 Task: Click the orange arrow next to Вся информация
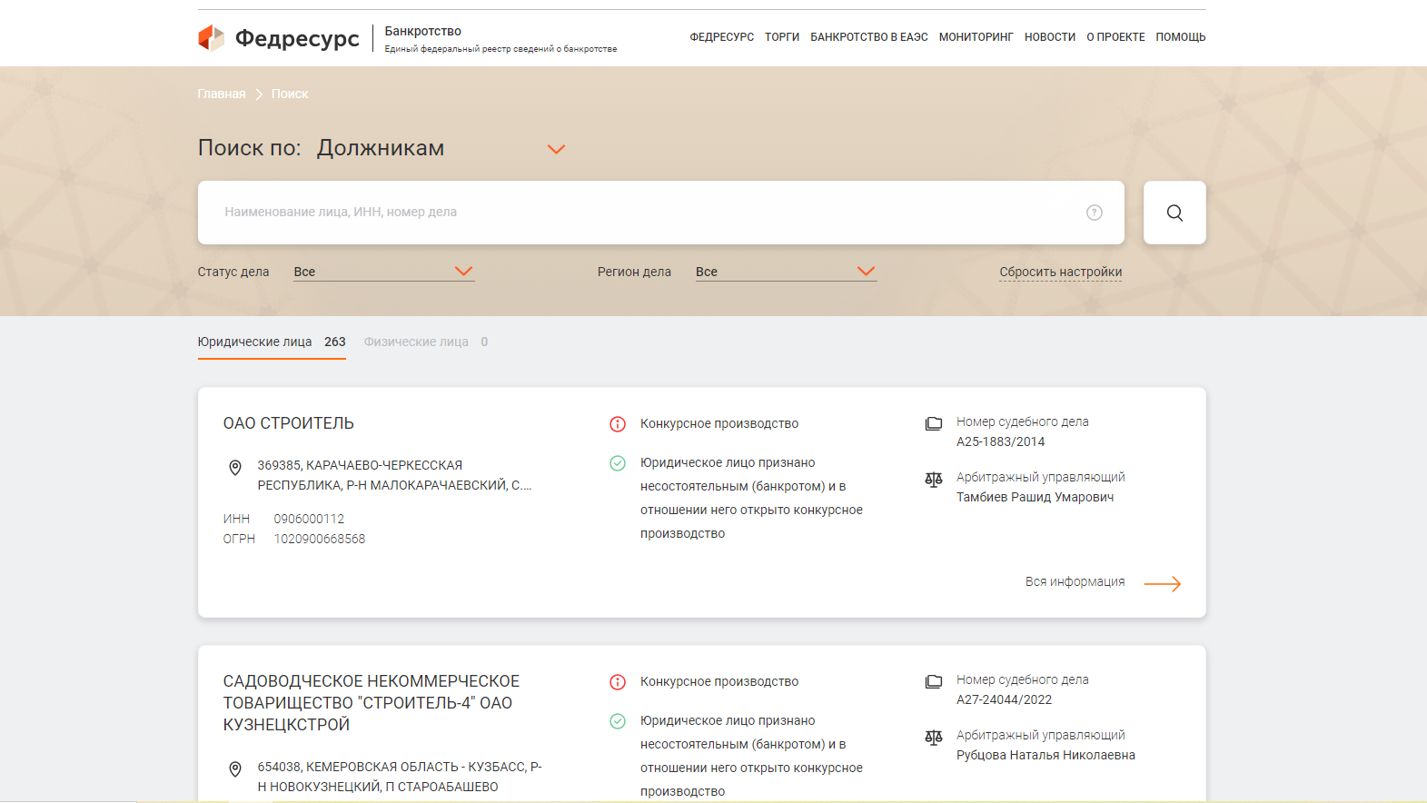coord(1163,584)
